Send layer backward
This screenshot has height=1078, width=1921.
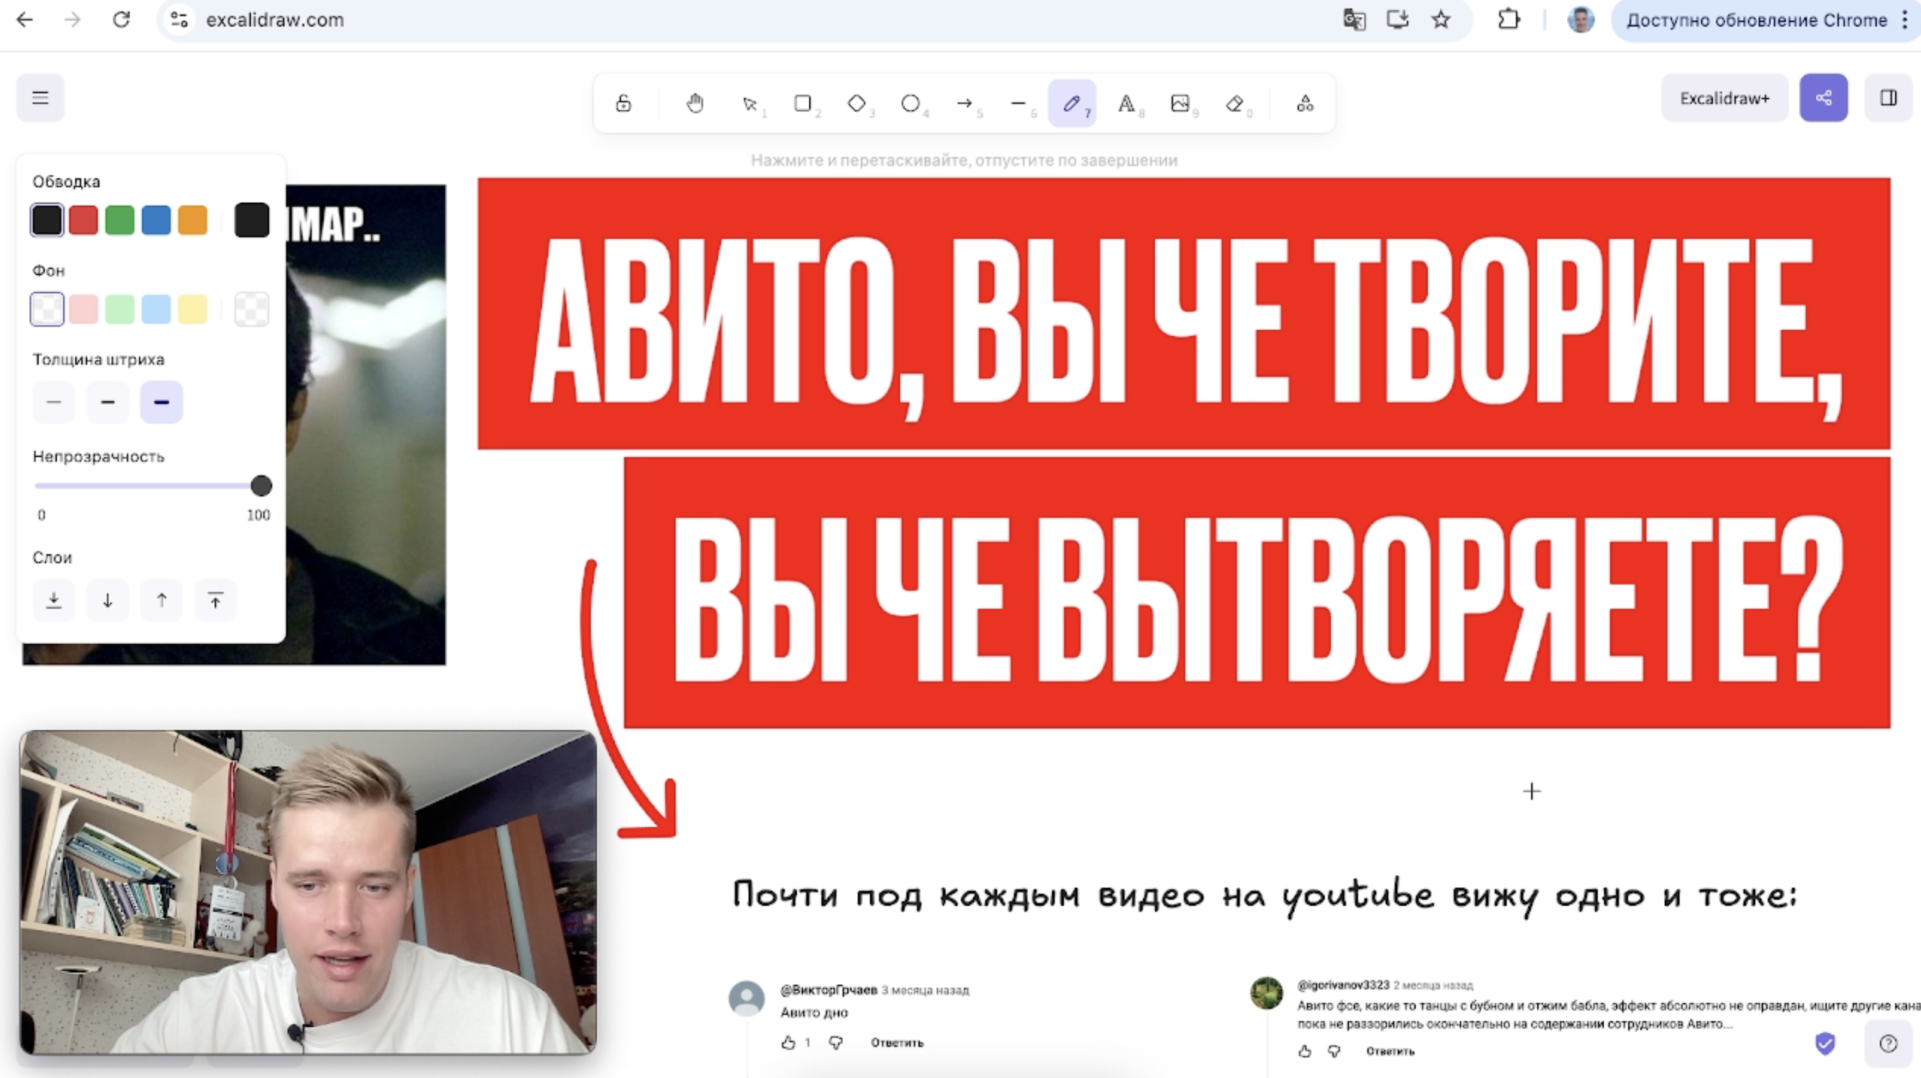(x=107, y=600)
